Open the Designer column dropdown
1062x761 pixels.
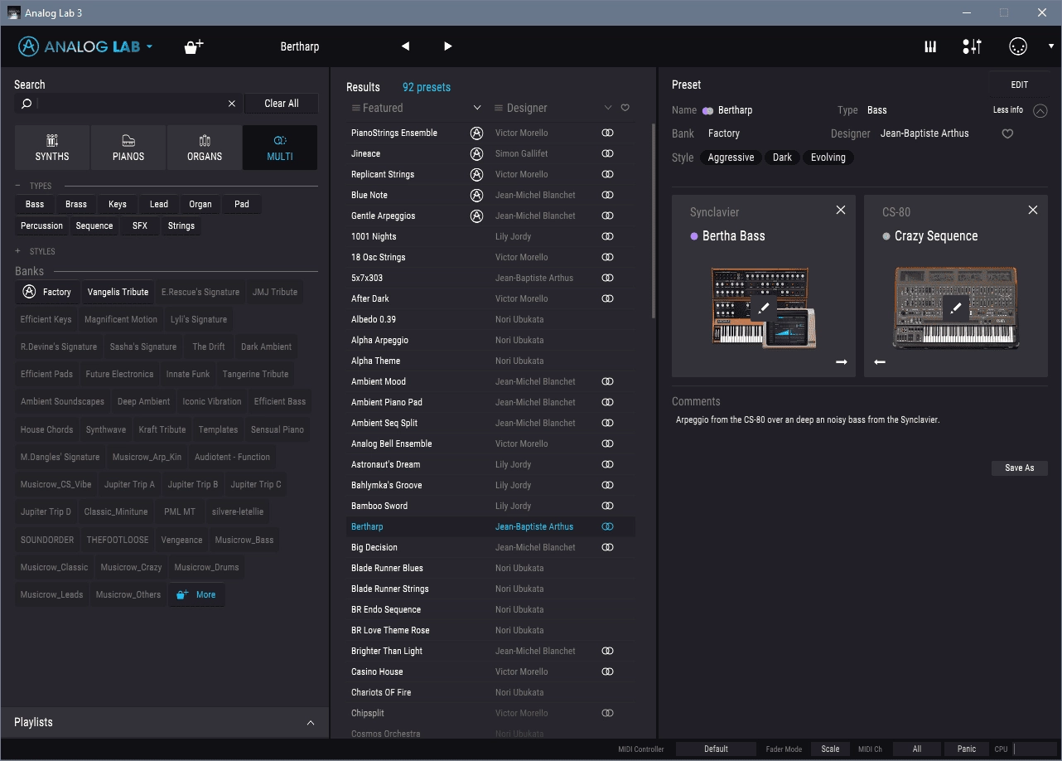pyautogui.click(x=608, y=108)
